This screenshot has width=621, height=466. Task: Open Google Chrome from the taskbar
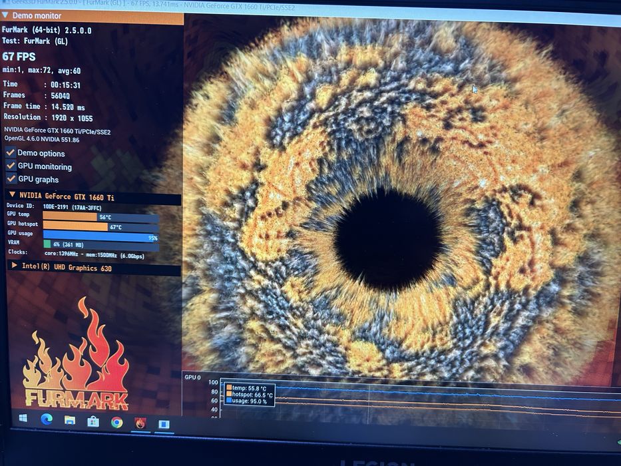(117, 423)
